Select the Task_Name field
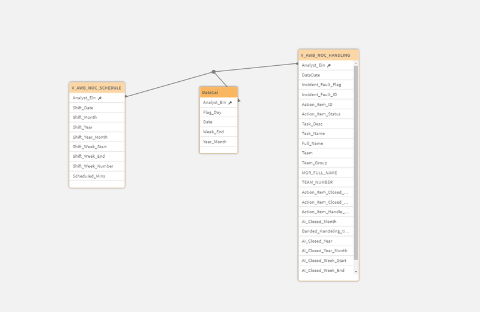The height and width of the screenshot is (312, 480). click(326, 133)
